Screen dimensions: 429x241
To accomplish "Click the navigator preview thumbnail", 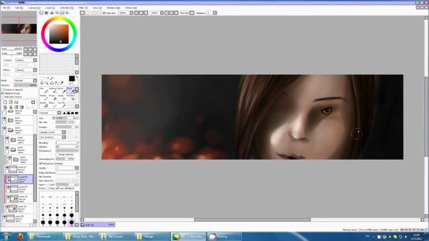I will [x=19, y=29].
